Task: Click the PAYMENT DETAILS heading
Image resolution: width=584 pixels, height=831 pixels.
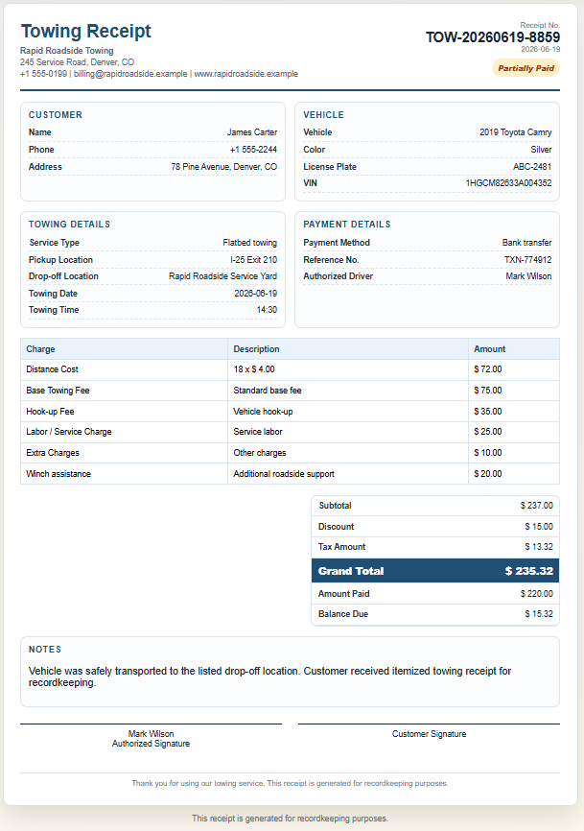Action: point(347,225)
